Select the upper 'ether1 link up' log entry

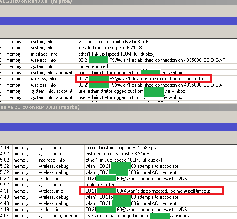[118, 54]
